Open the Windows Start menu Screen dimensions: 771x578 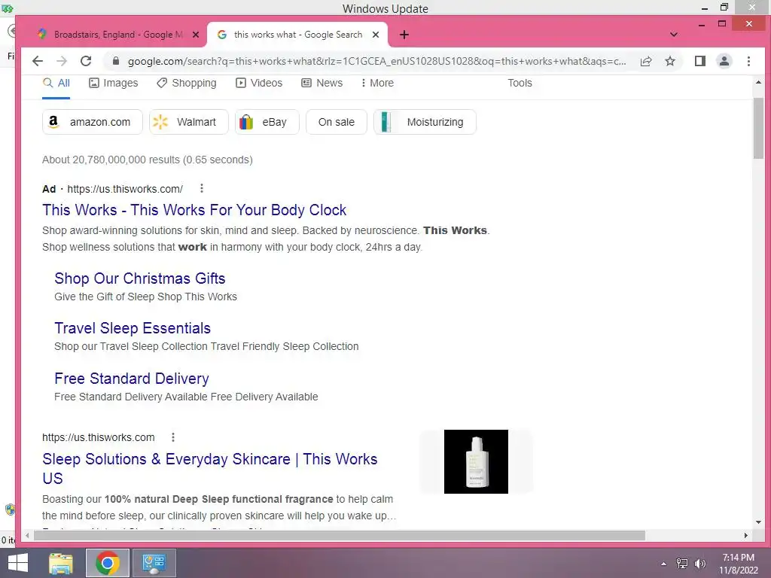18,563
